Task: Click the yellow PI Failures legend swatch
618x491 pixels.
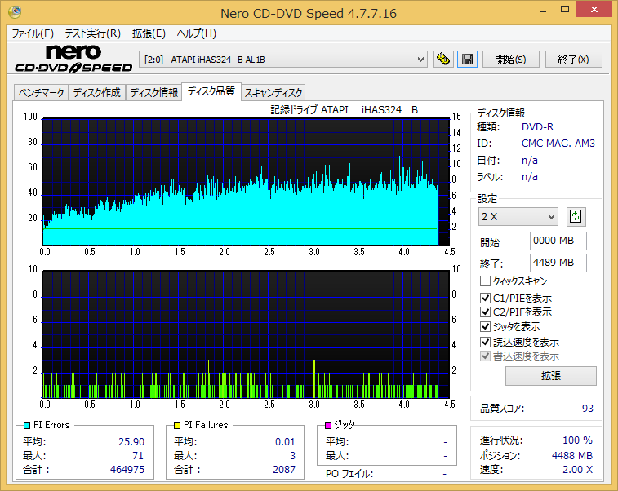Action: click(177, 426)
